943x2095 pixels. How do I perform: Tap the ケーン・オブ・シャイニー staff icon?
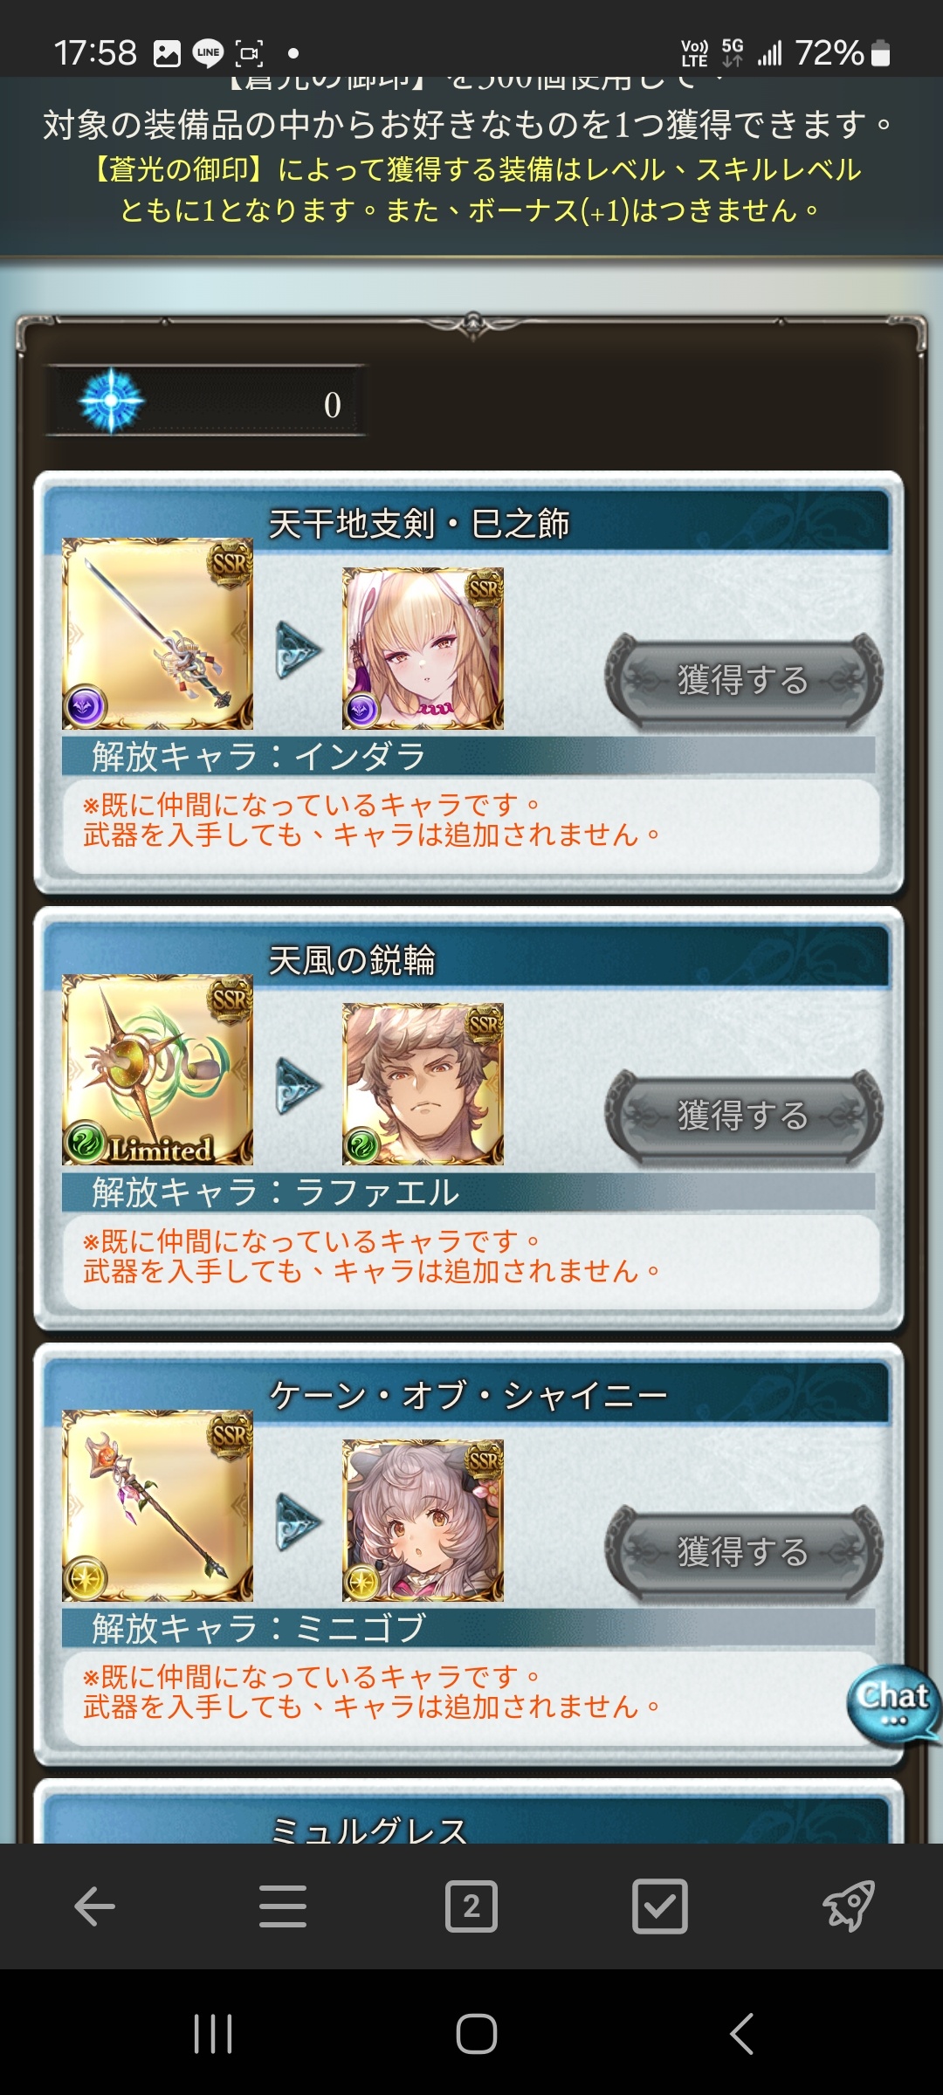pyautogui.click(x=157, y=1506)
